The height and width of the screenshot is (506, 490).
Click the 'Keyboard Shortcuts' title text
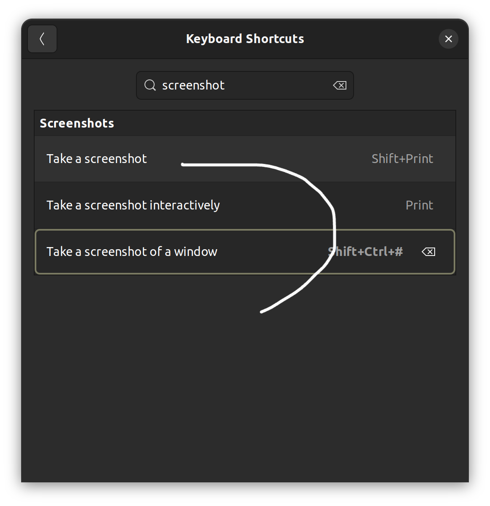pyautogui.click(x=245, y=39)
